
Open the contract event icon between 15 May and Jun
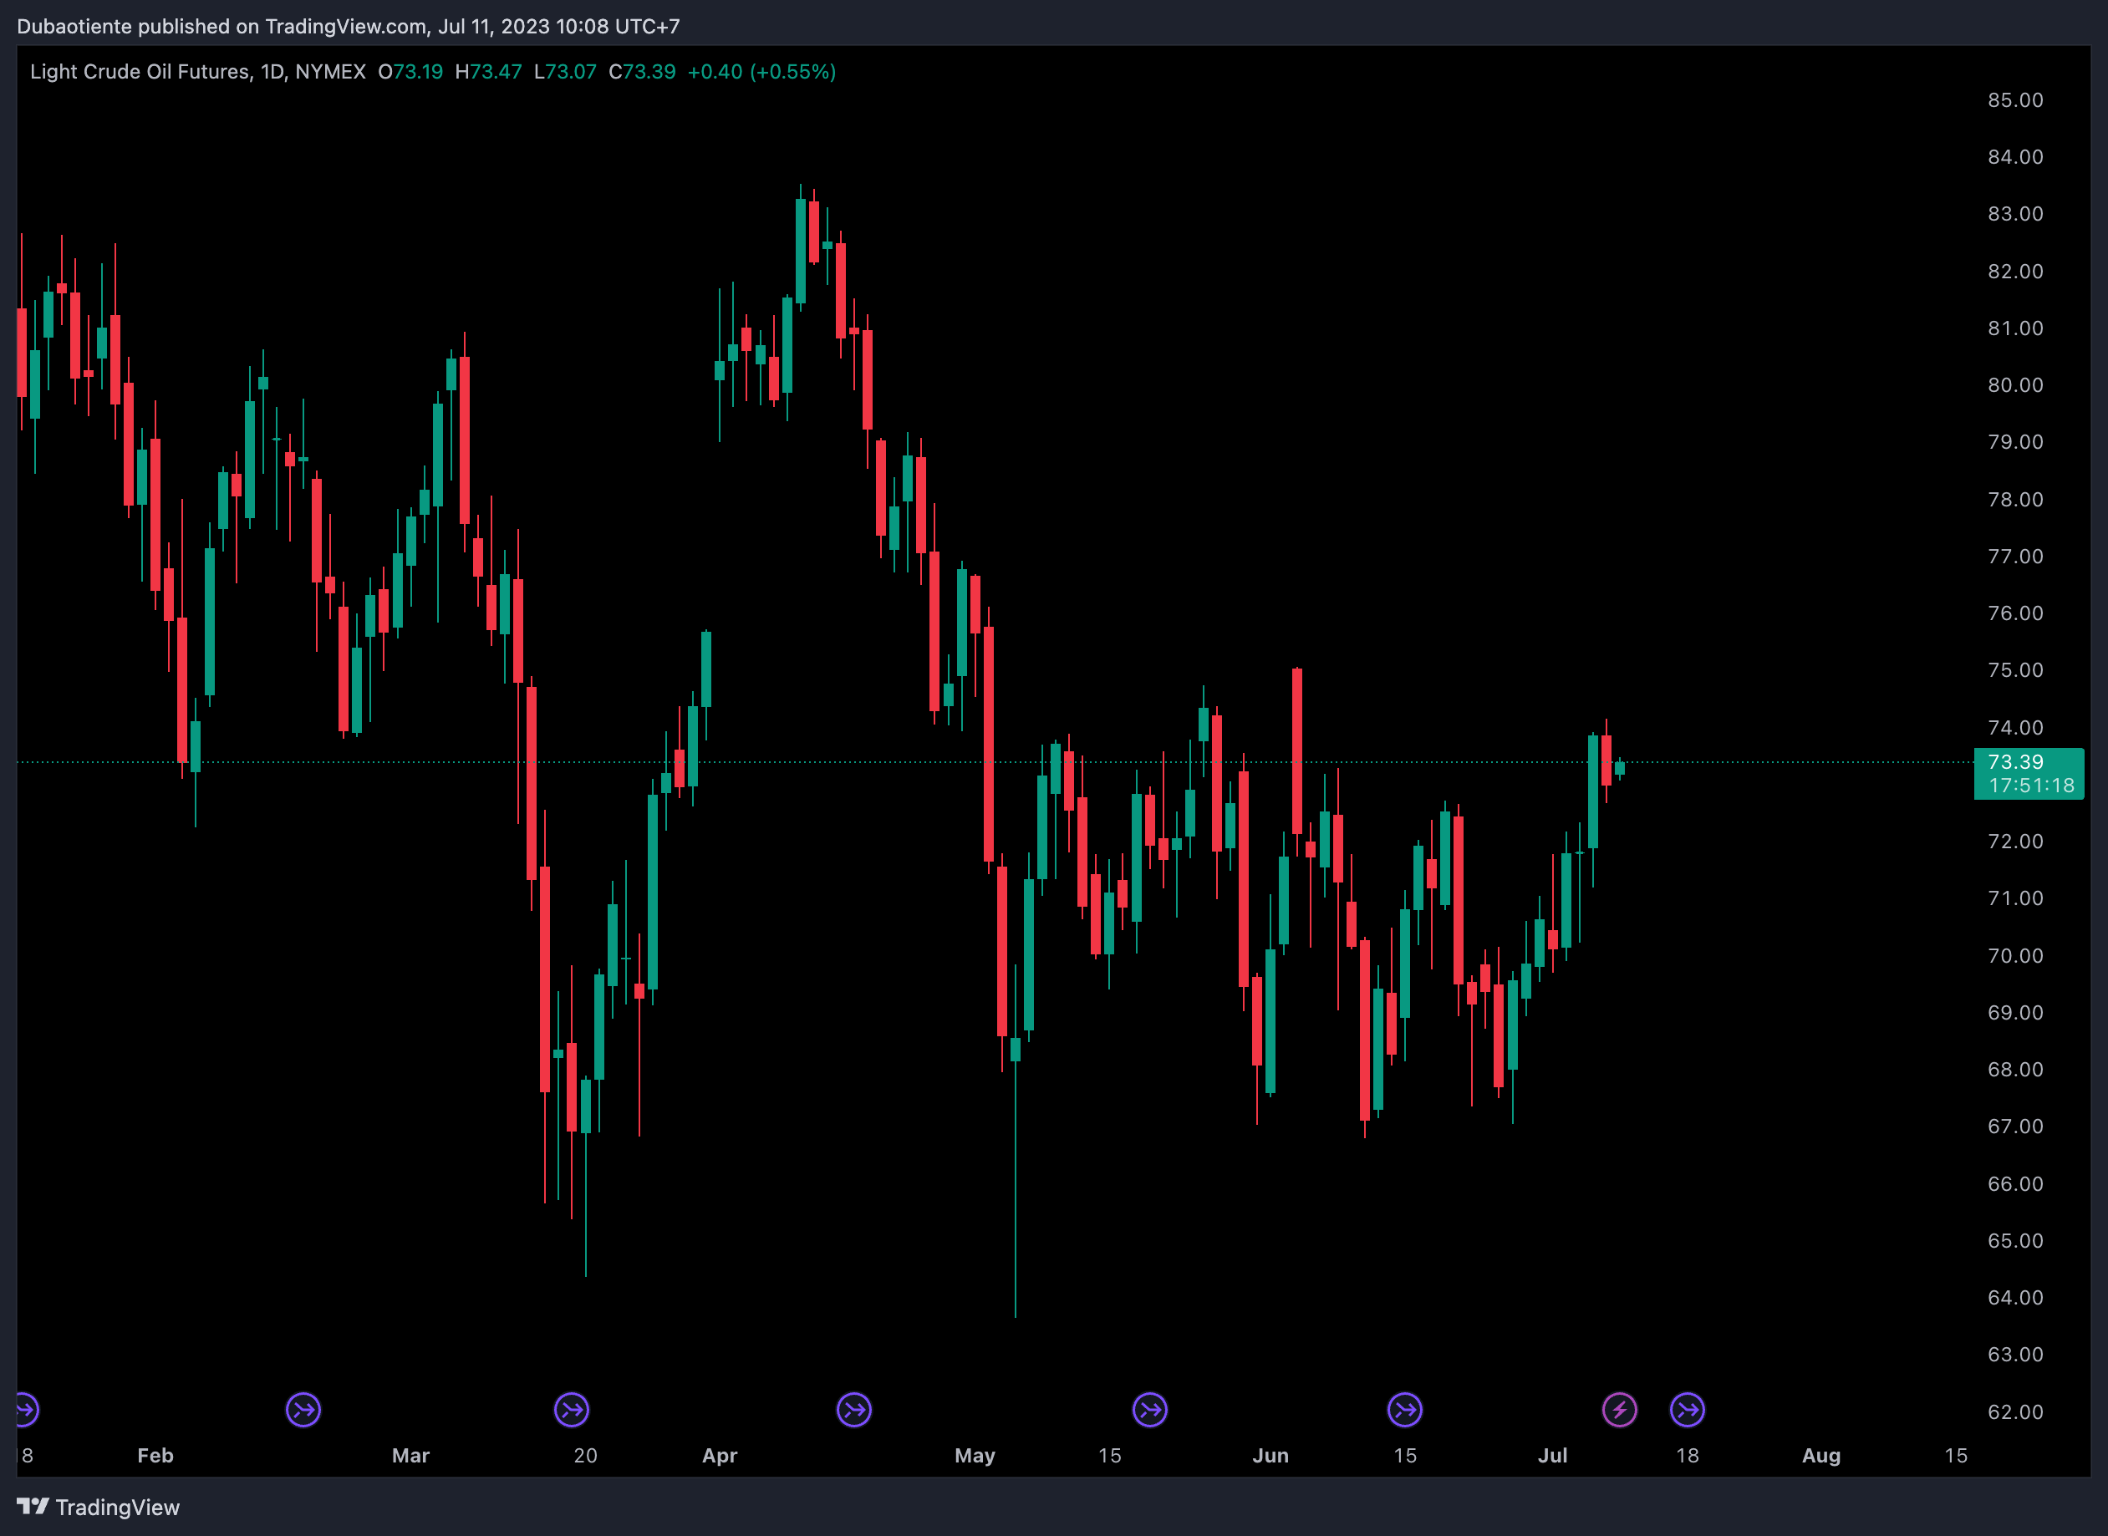[x=1150, y=1410]
